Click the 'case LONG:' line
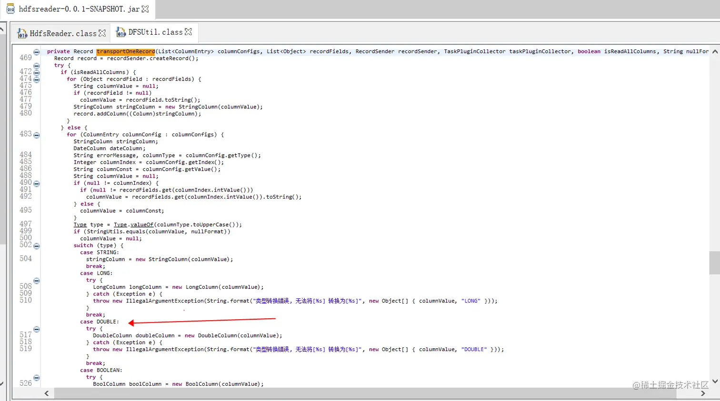 (96, 273)
